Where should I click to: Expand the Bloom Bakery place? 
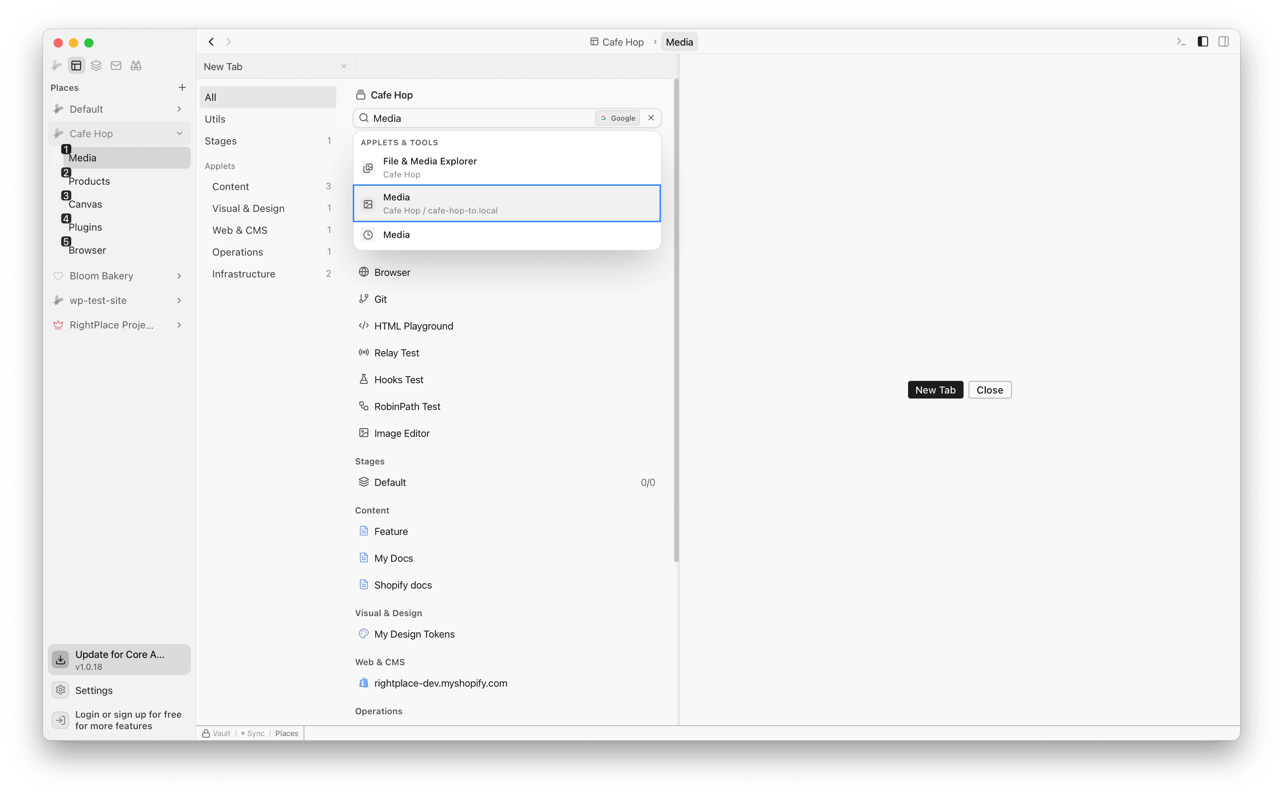click(179, 276)
